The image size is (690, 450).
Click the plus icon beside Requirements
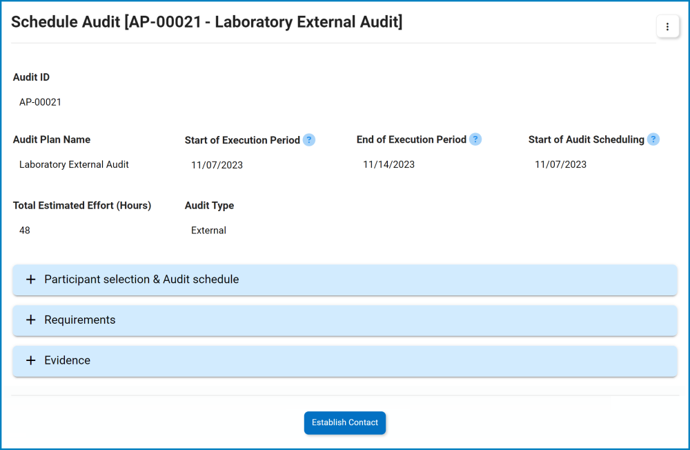coord(30,320)
